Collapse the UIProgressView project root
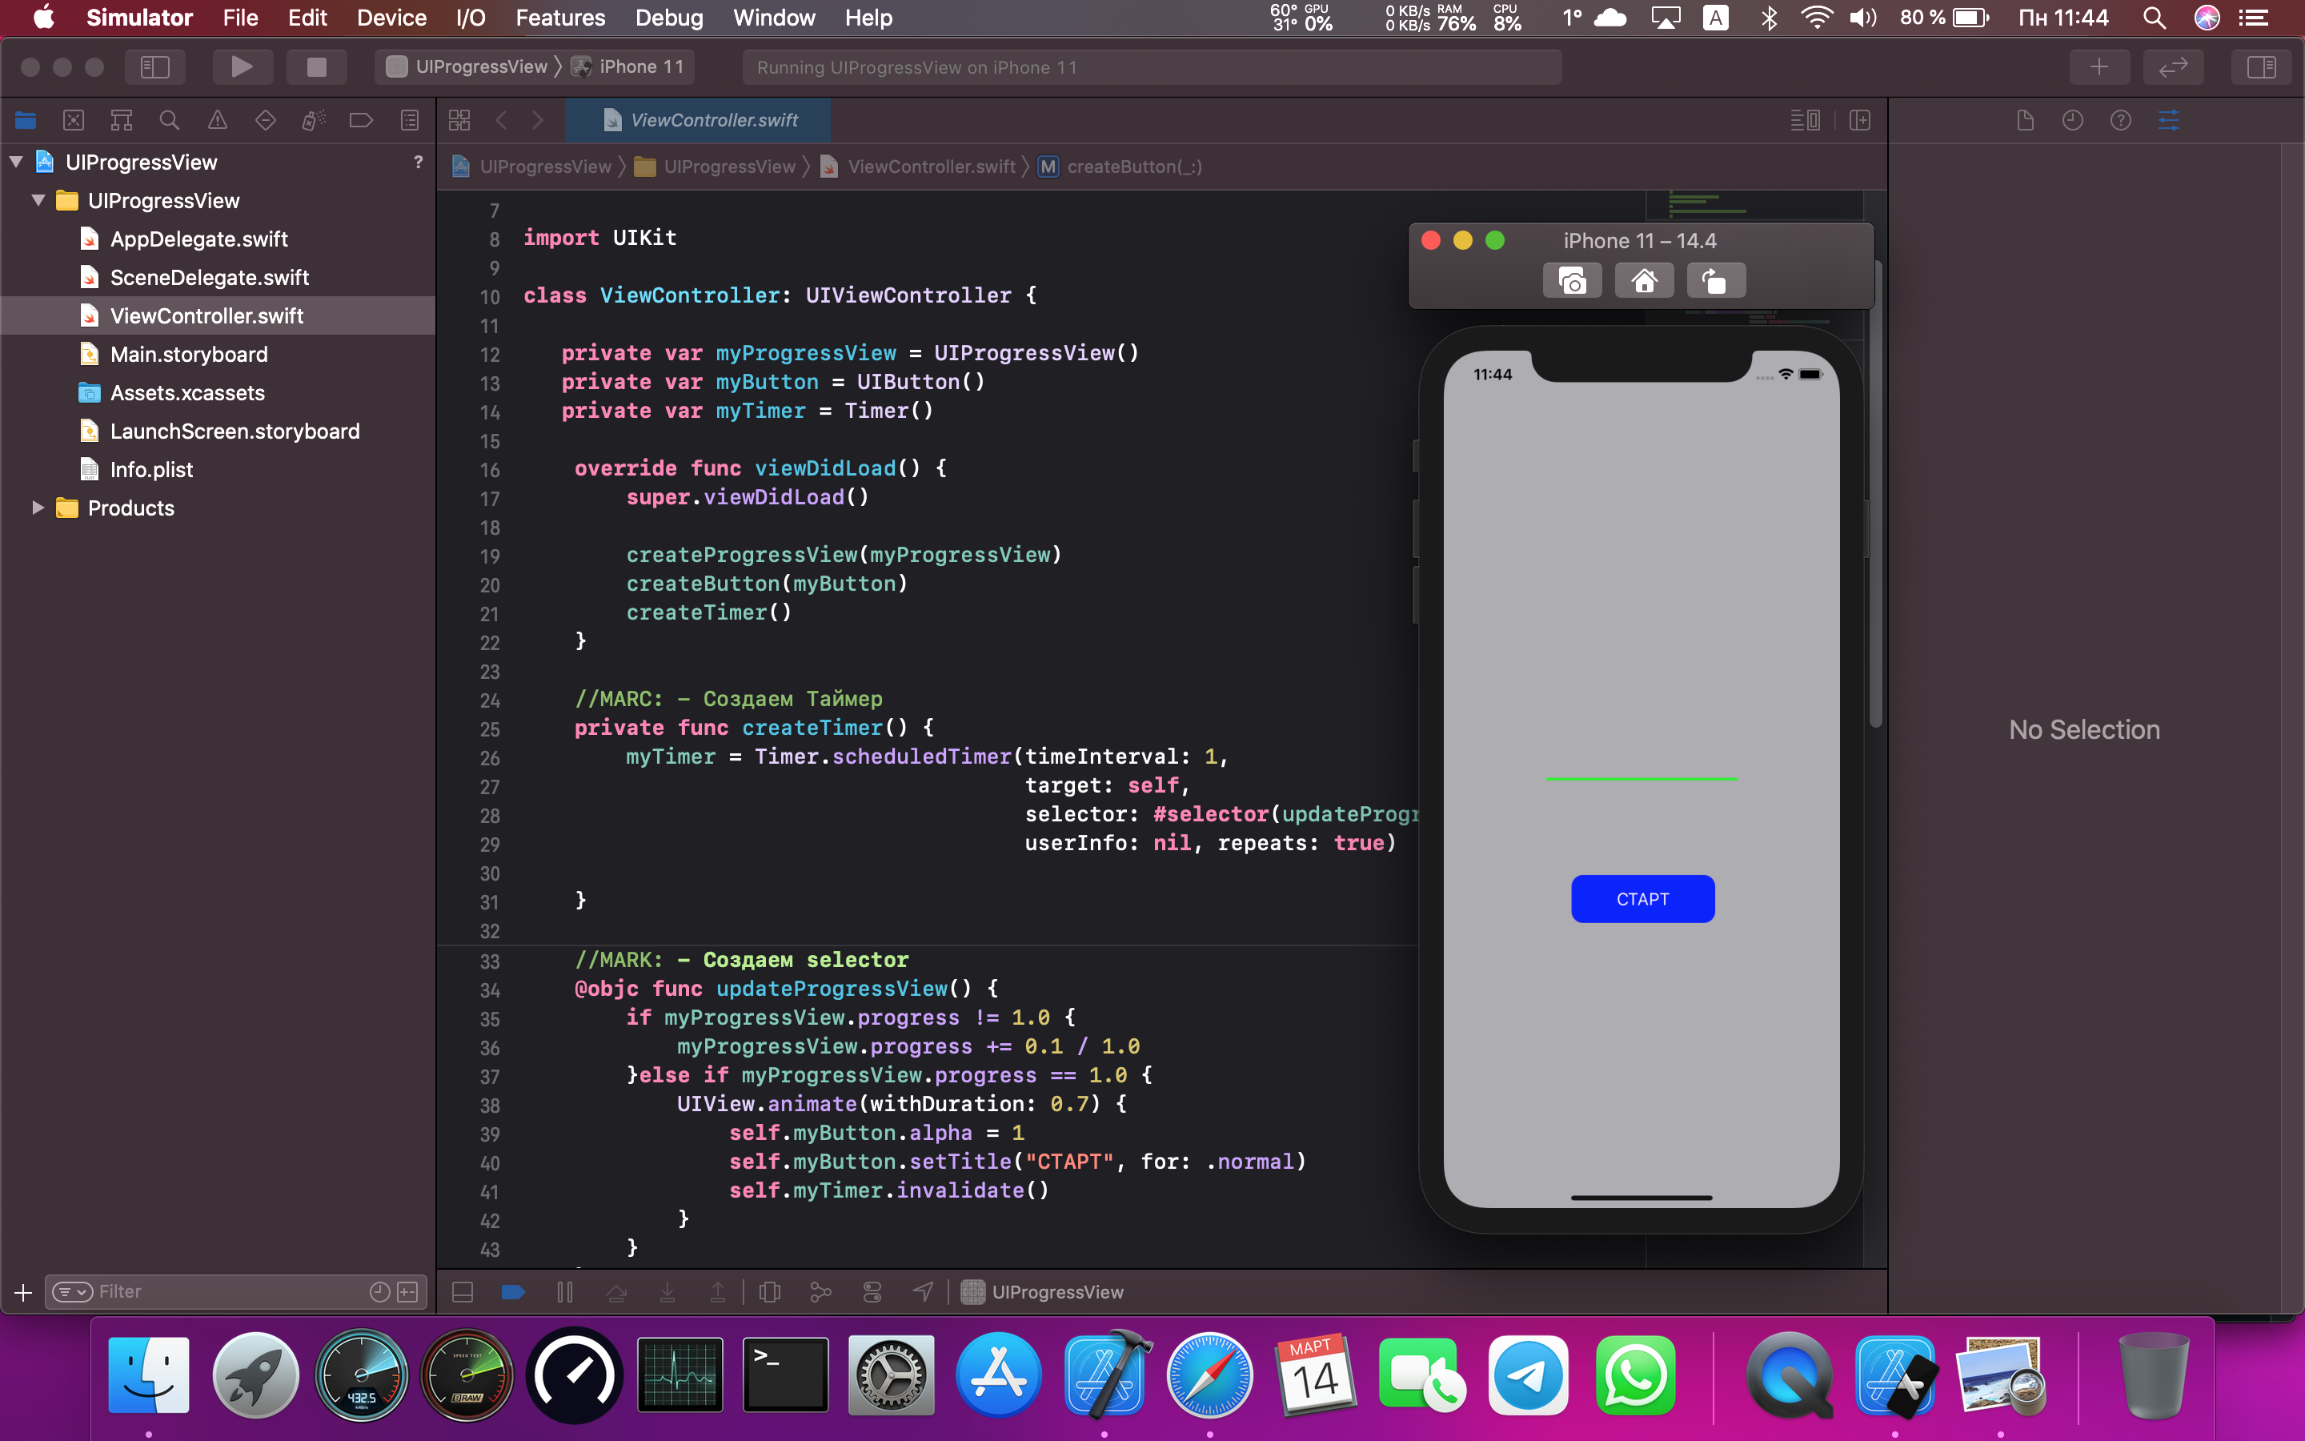 [16, 162]
